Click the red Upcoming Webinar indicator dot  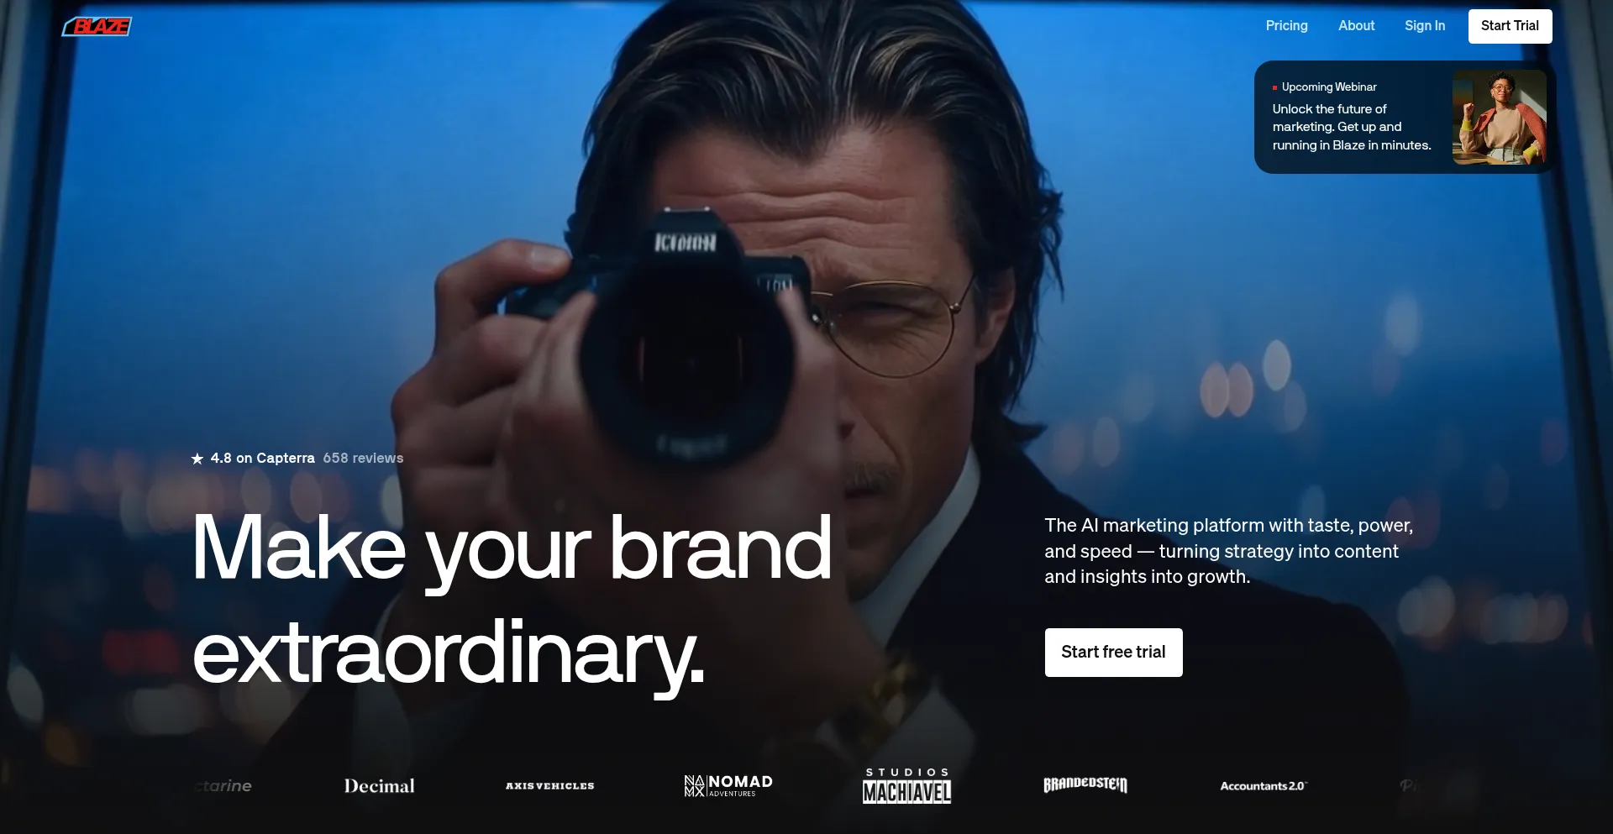tap(1274, 87)
